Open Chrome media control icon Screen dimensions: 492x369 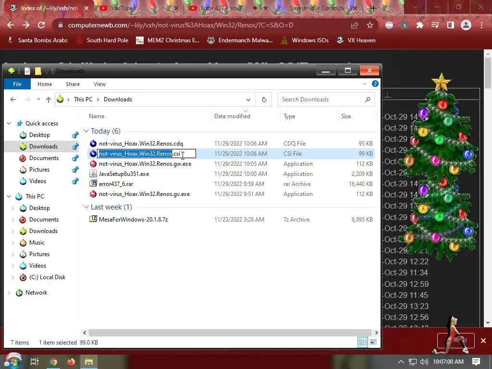pos(435,25)
